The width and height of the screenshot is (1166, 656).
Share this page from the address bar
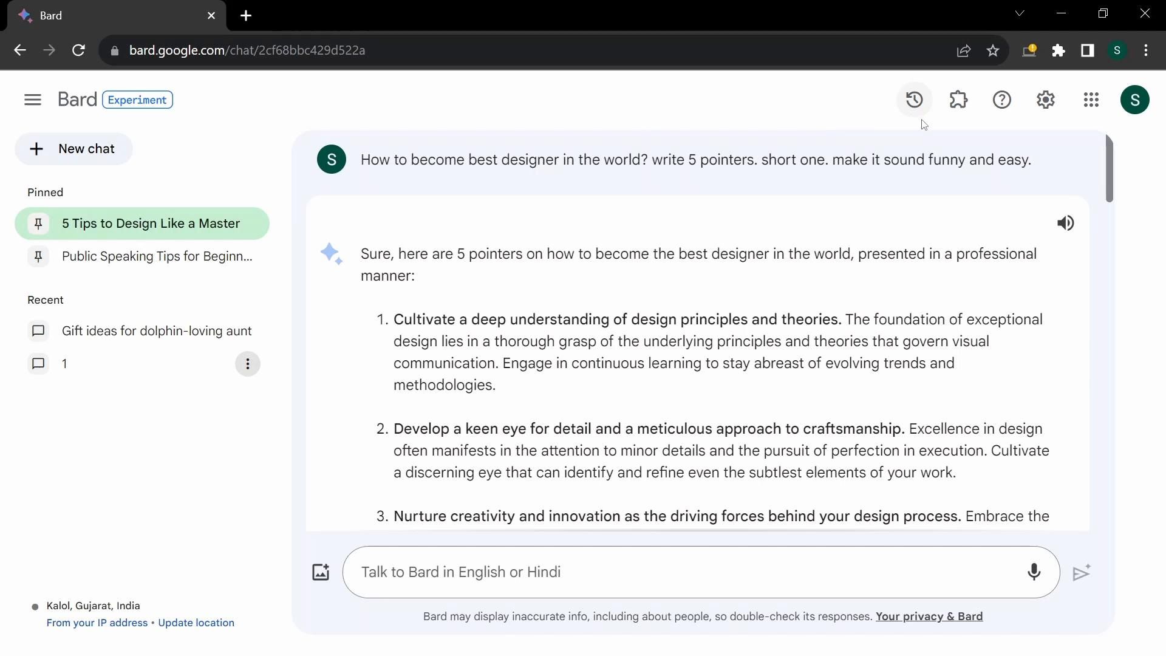(x=964, y=50)
